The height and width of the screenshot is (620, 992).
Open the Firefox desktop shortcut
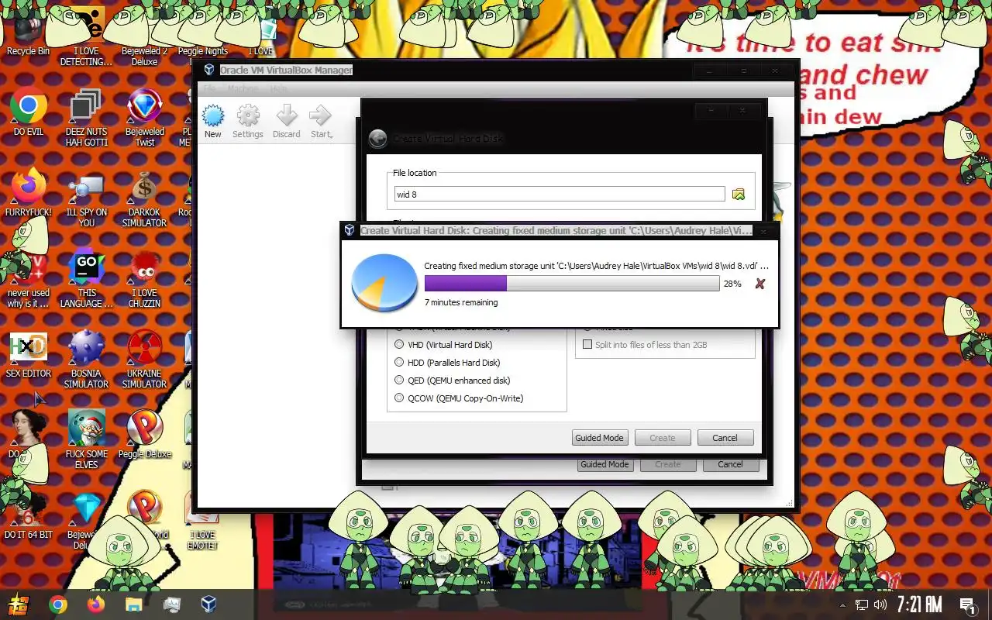[x=29, y=192]
